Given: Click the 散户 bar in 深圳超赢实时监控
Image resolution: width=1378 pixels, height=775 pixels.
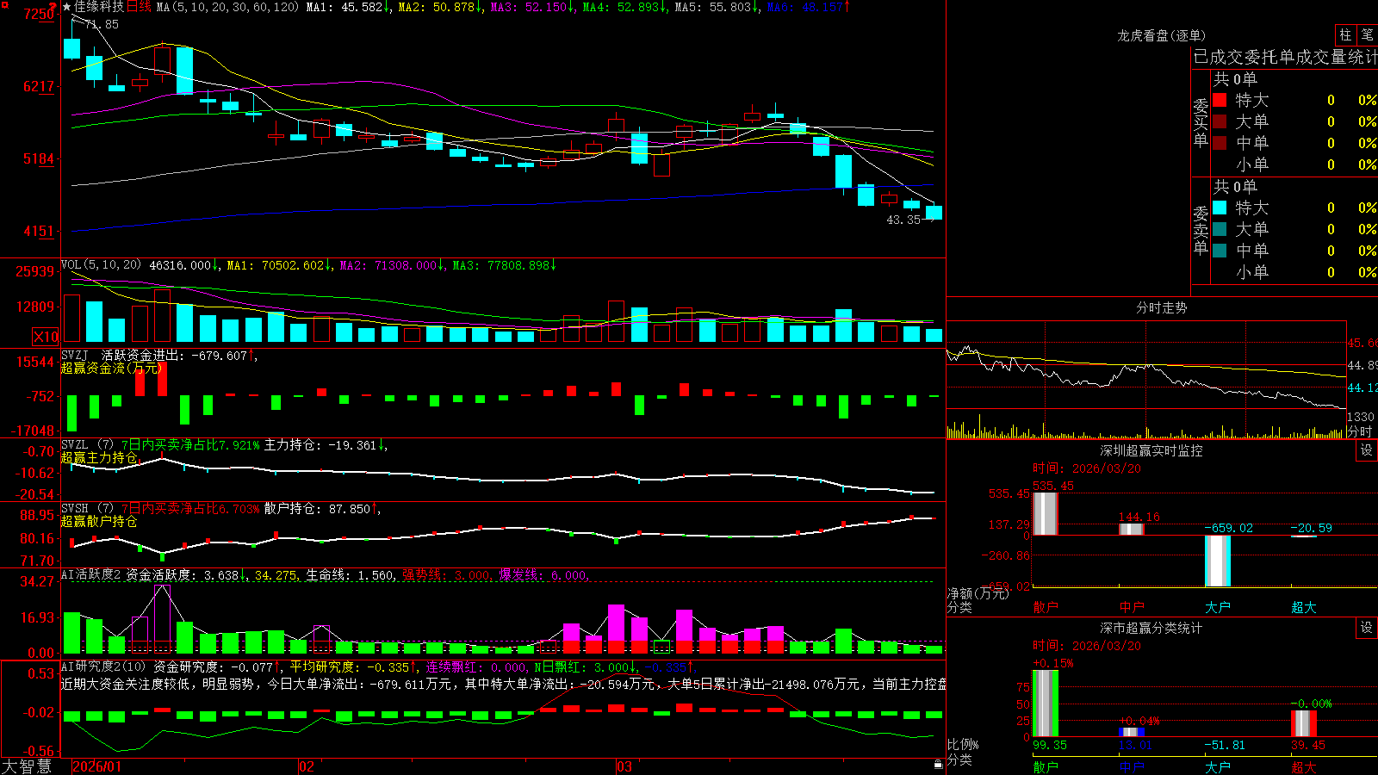Looking at the screenshot, I should (1045, 513).
